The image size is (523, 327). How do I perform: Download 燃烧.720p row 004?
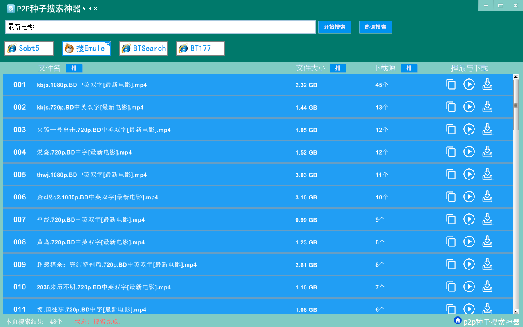[x=487, y=152]
